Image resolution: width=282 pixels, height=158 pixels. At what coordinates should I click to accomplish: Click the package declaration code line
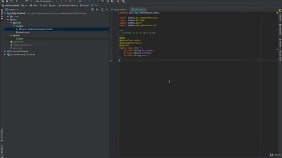[x=140, y=13]
